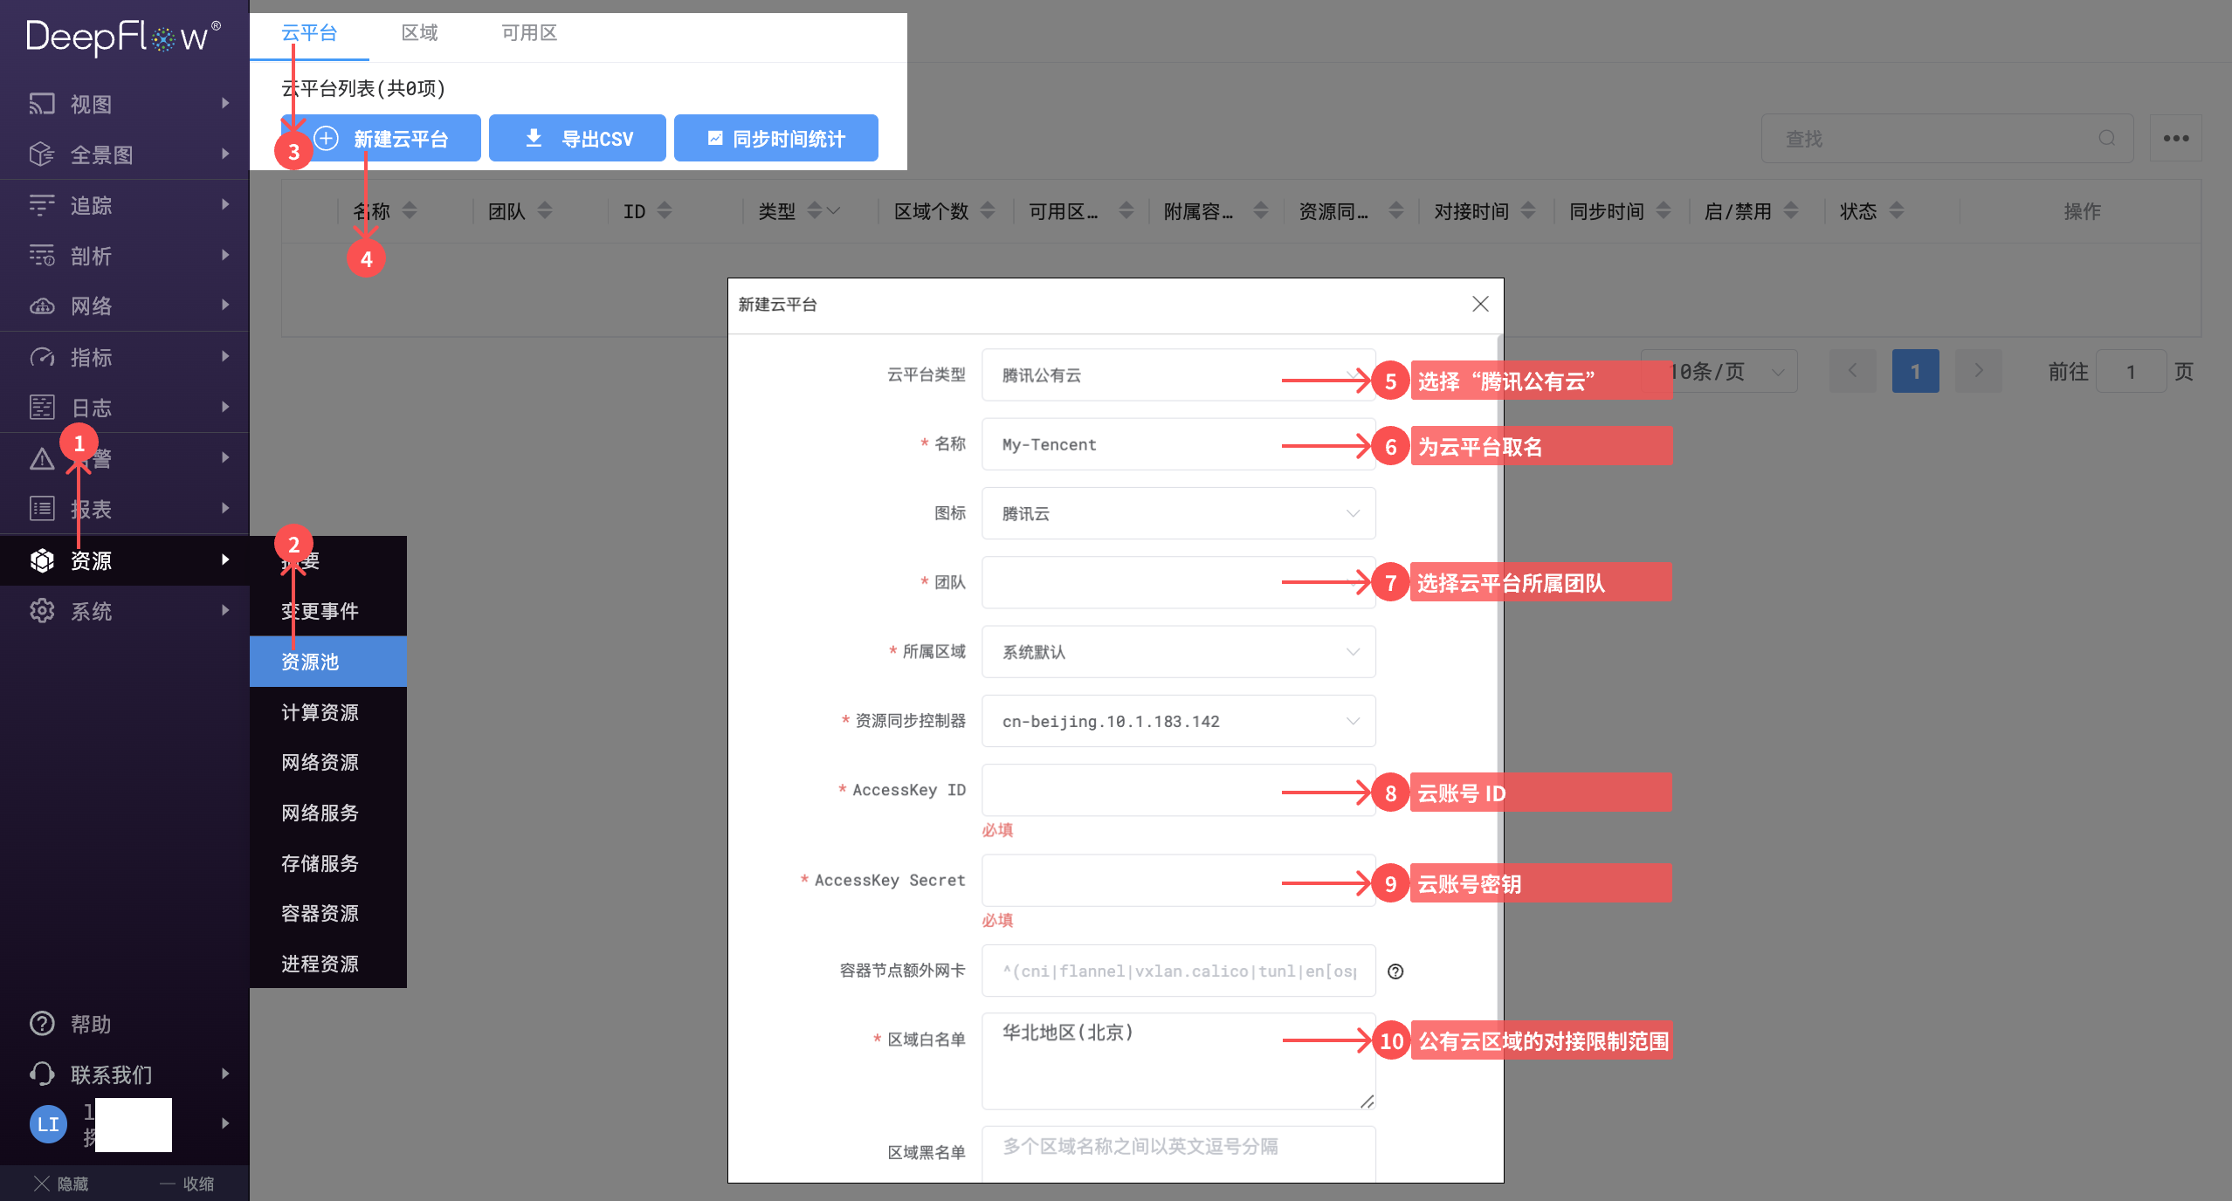Screen dimensions: 2232x1201
Task: Open the 指标 sidebar section
Action: point(92,356)
